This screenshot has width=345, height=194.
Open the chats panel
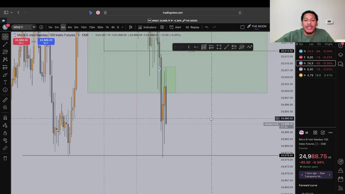tap(340, 64)
